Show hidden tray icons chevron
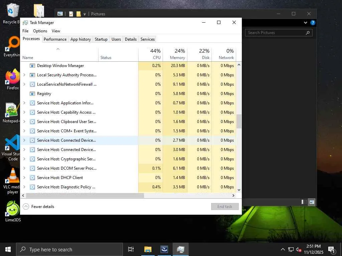 pyautogui.click(x=283, y=249)
